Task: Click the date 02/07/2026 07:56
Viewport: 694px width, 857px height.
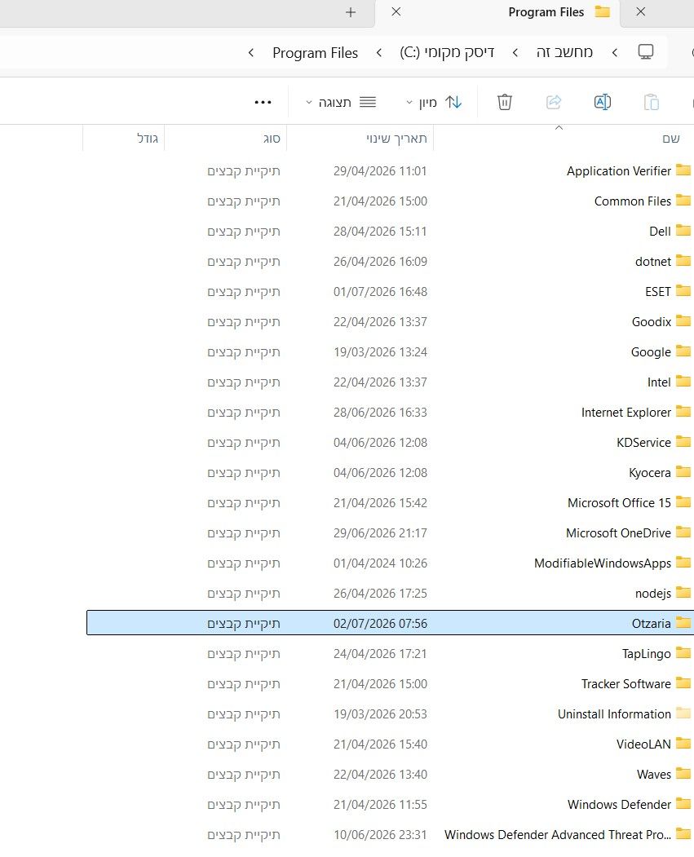Action: [380, 624]
